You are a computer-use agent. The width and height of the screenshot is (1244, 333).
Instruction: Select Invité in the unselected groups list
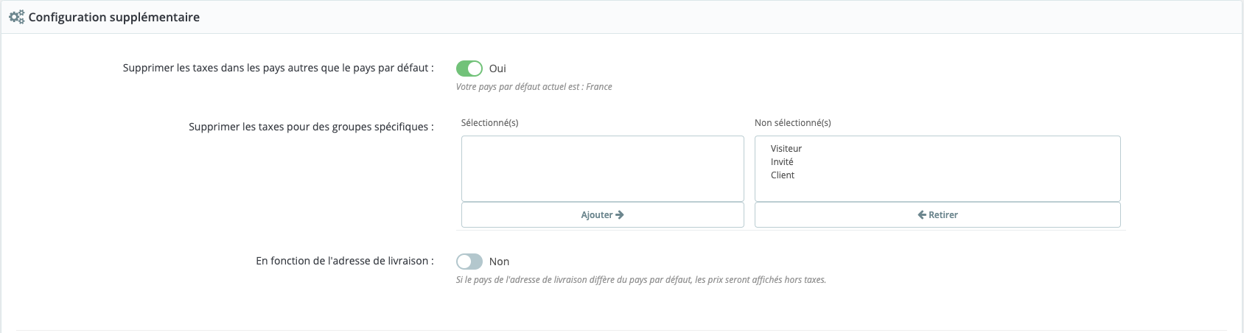[782, 162]
